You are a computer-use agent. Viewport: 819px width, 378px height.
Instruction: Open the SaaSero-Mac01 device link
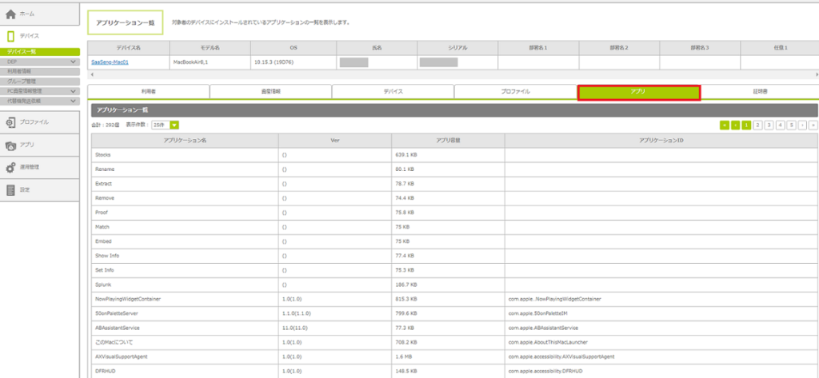pyautogui.click(x=111, y=61)
